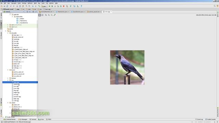Zoom out on the image viewer
Screen dimensions: 219x123
[x=49, y=15]
